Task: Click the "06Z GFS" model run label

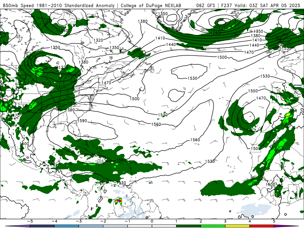Action: click(206, 5)
